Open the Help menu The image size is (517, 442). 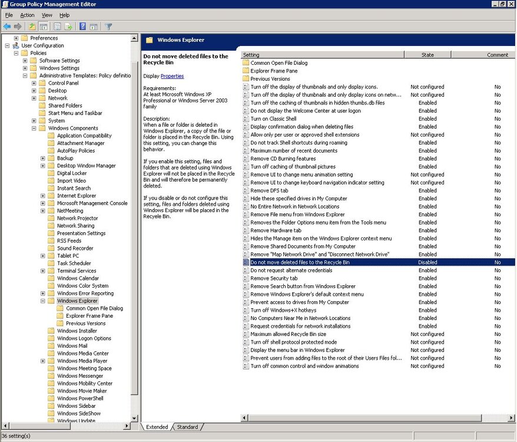[64, 15]
